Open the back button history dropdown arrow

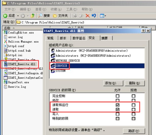click(18, 16)
